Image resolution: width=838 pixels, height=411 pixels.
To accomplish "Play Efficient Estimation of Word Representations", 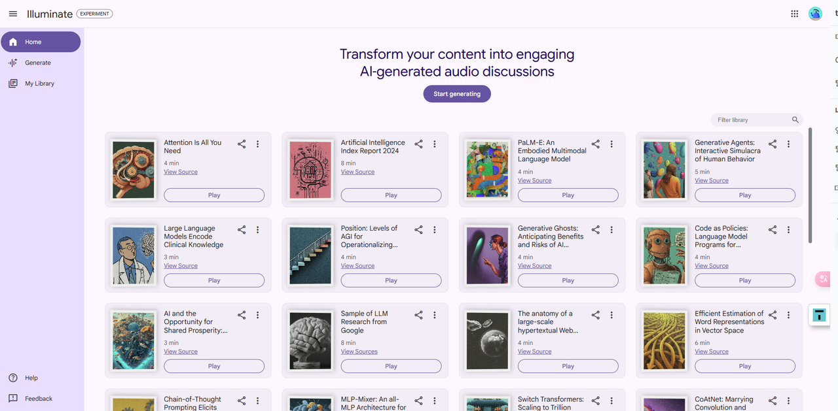I will click(745, 366).
